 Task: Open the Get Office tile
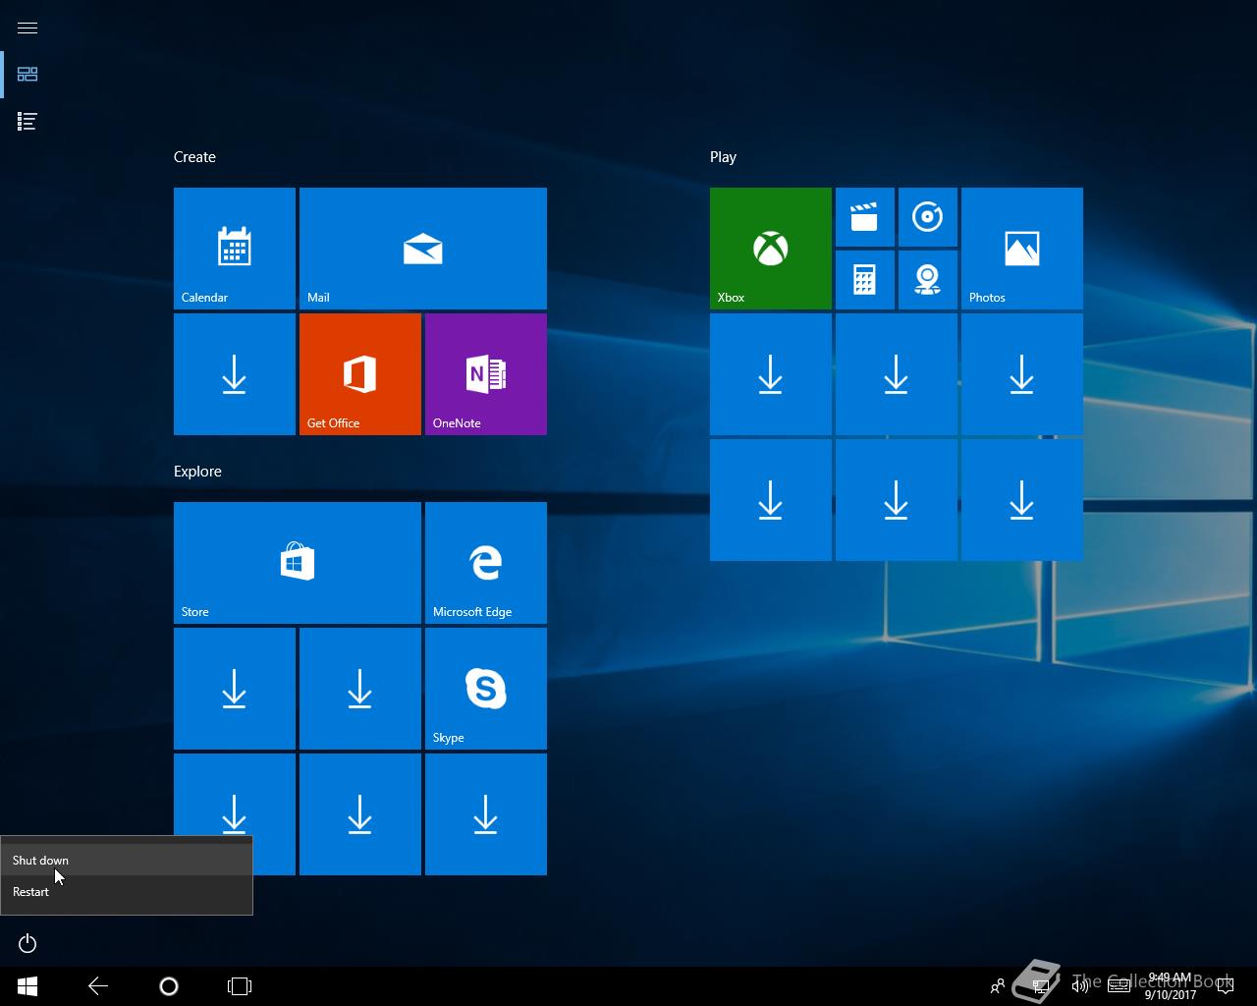pyautogui.click(x=360, y=374)
